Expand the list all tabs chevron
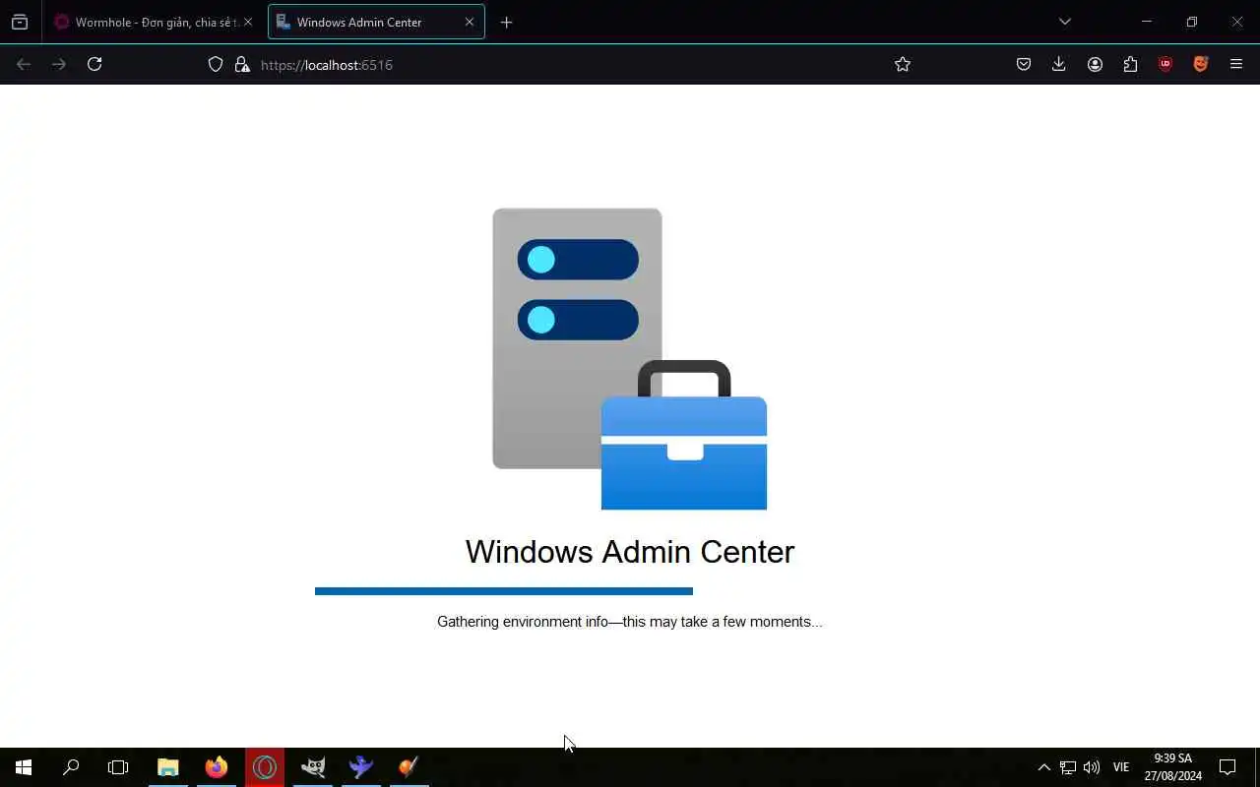1260x787 pixels. (x=1064, y=22)
